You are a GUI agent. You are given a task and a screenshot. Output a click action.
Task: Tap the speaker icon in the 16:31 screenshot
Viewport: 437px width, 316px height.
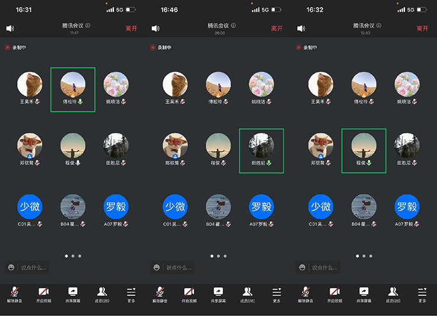(10, 28)
